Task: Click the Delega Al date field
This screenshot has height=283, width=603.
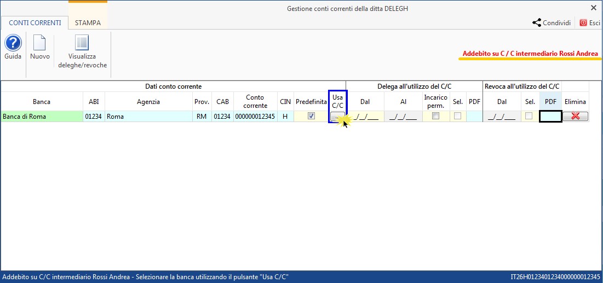Action: click(x=403, y=116)
